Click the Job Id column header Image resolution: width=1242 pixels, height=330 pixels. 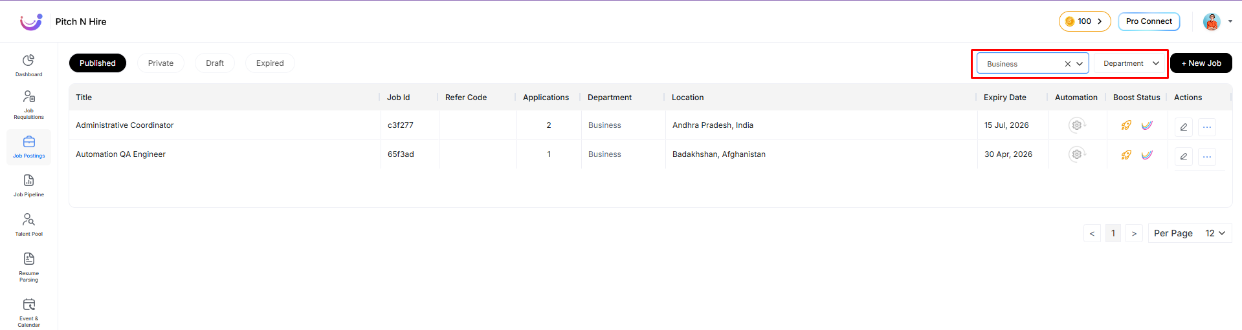pyautogui.click(x=399, y=98)
